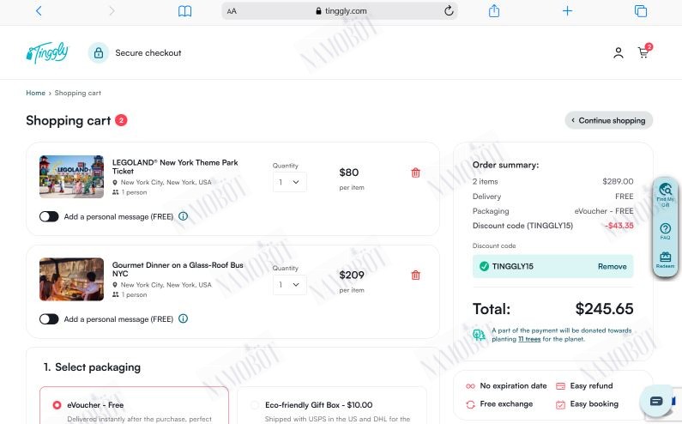Viewport: 682px width, 424px height.
Task: Open a new tab with the plus icon
Action: point(567,11)
